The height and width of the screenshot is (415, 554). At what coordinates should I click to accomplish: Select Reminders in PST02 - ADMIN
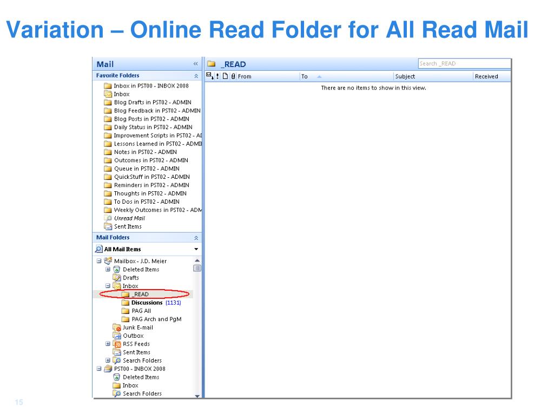tap(147, 185)
